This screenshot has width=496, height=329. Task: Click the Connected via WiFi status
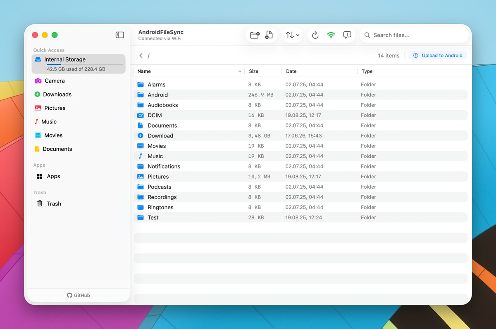(160, 39)
